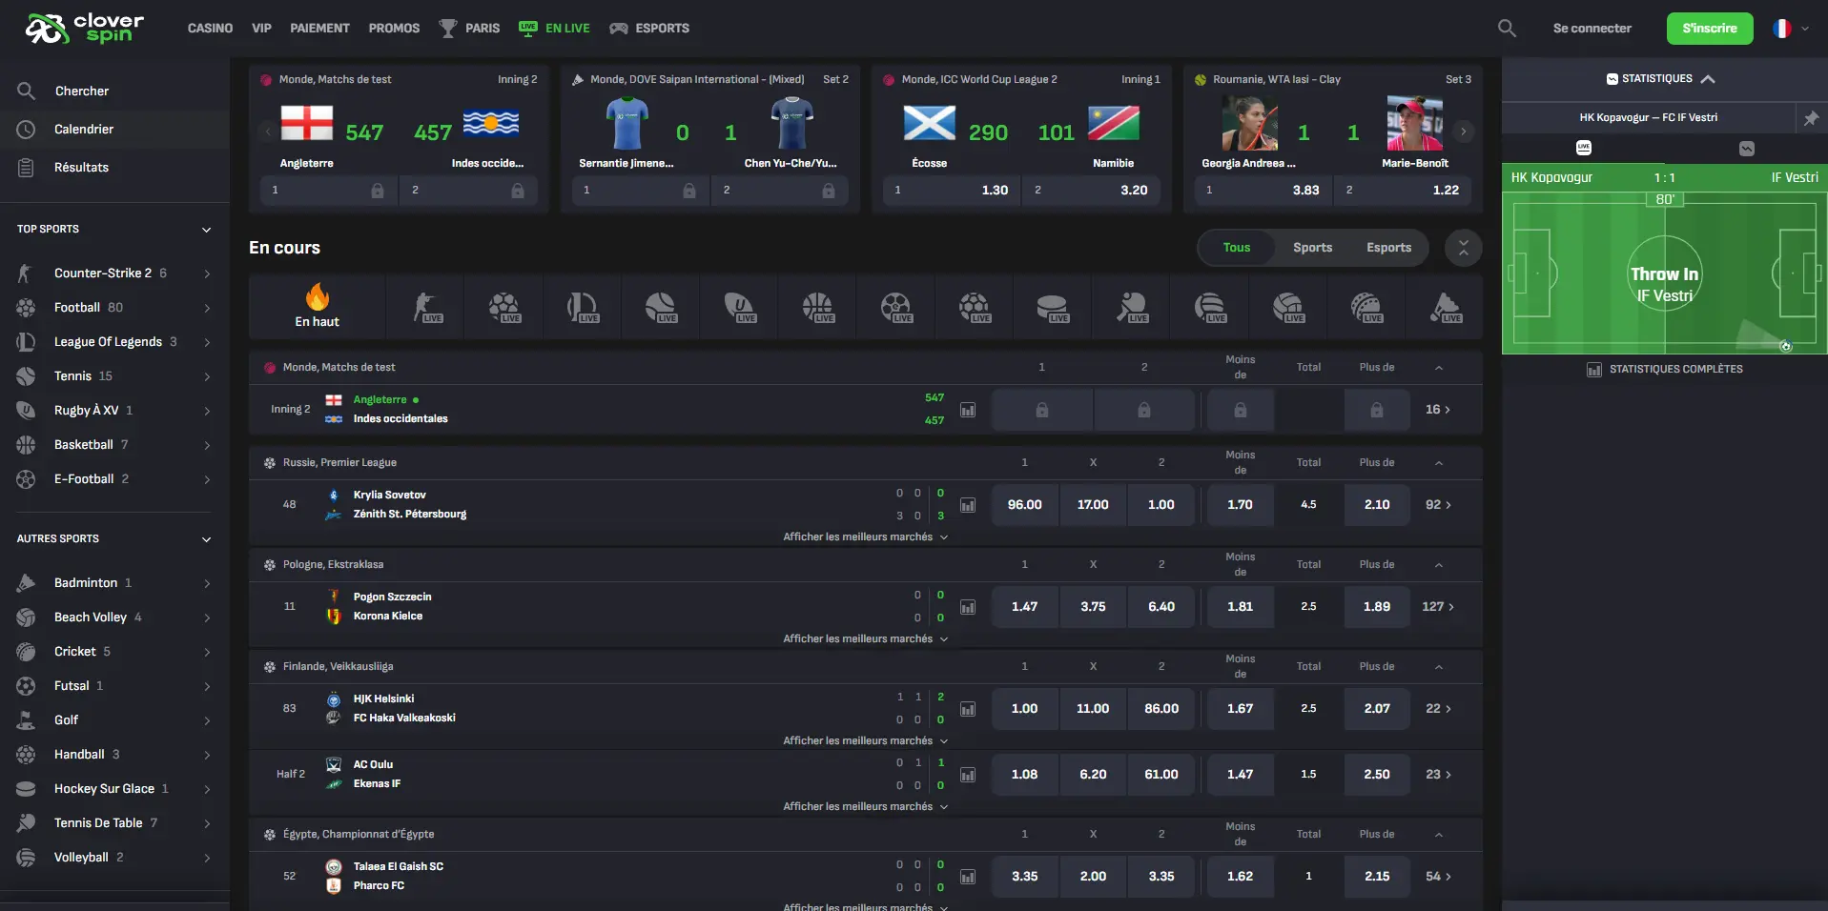Open STATISTIQUES COMPLÈTES link
Viewport: 1828px width, 911px height.
(x=1665, y=370)
